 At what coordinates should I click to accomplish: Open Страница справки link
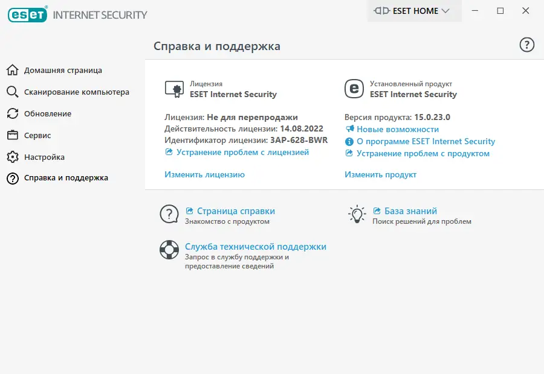(x=236, y=211)
